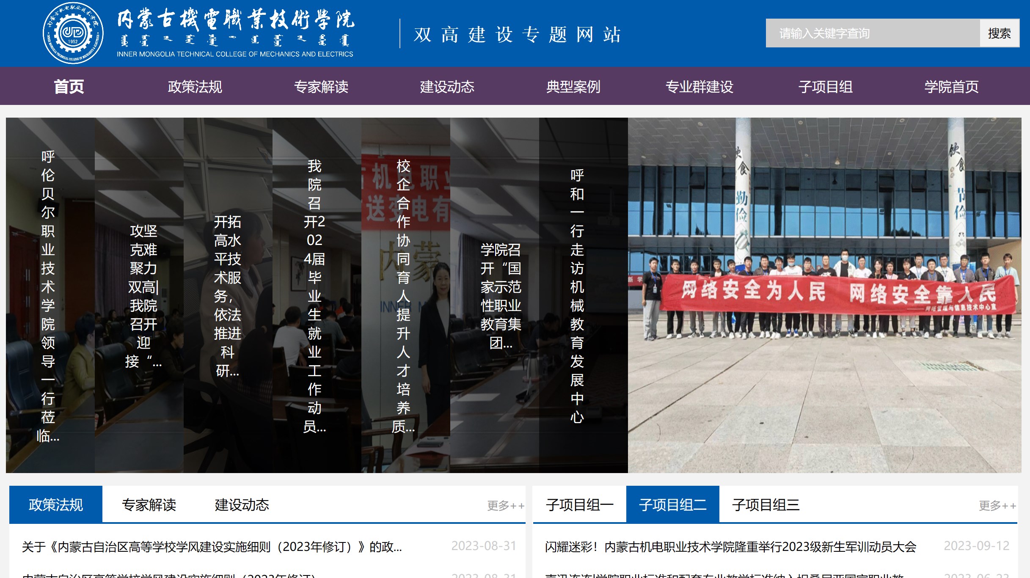The width and height of the screenshot is (1030, 578).
Task: Click the search keyword input field
Action: click(872, 33)
